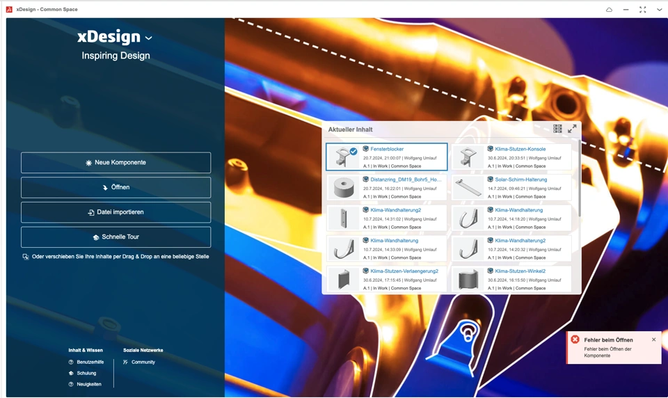This screenshot has height=398, width=668.
Task: Click the drag and drop hint icon
Action: pyautogui.click(x=26, y=257)
